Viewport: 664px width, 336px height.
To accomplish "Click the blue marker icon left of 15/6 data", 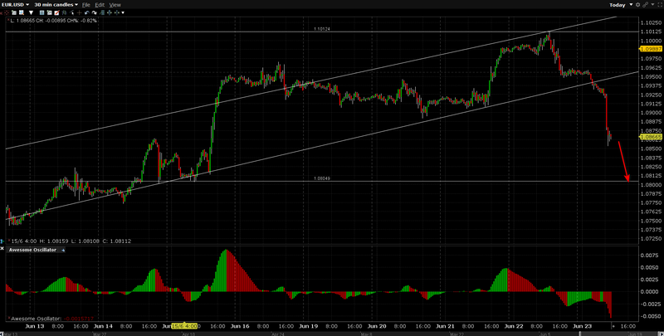I will (x=2, y=241).
